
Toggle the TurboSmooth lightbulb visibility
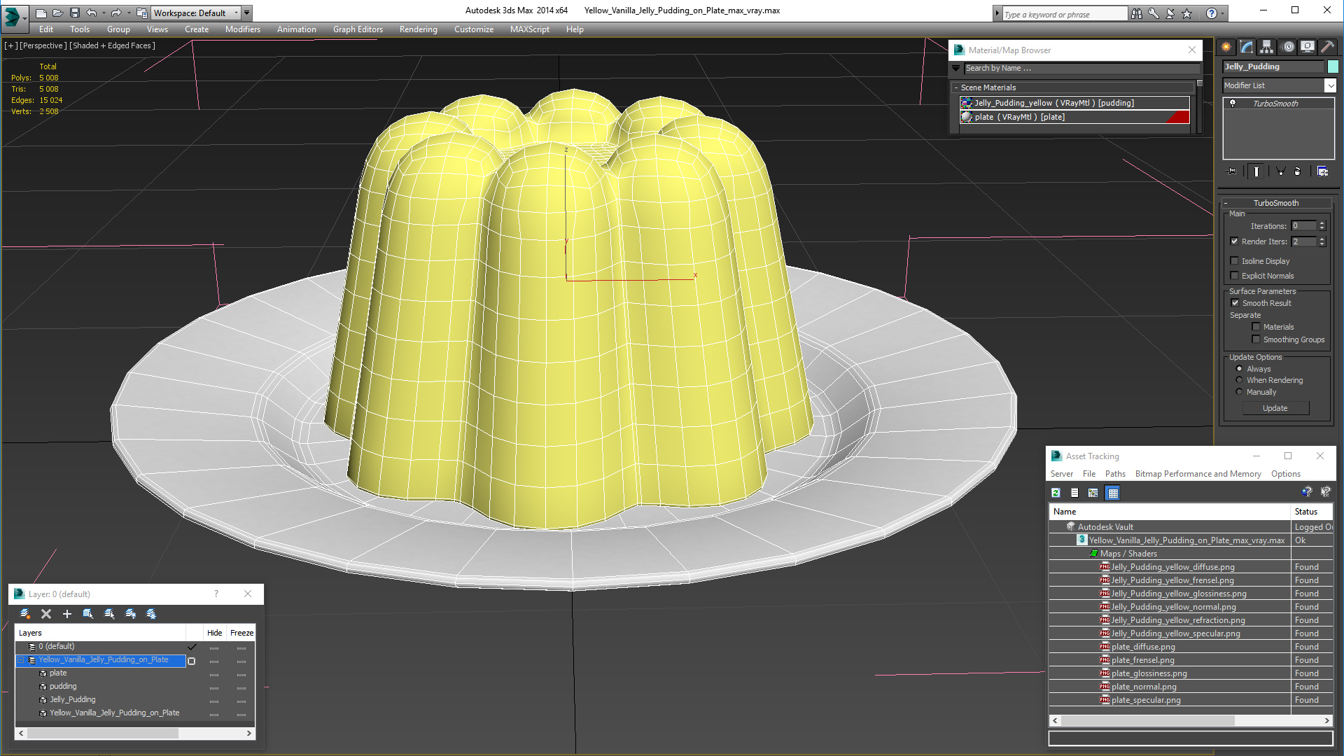[1233, 104]
